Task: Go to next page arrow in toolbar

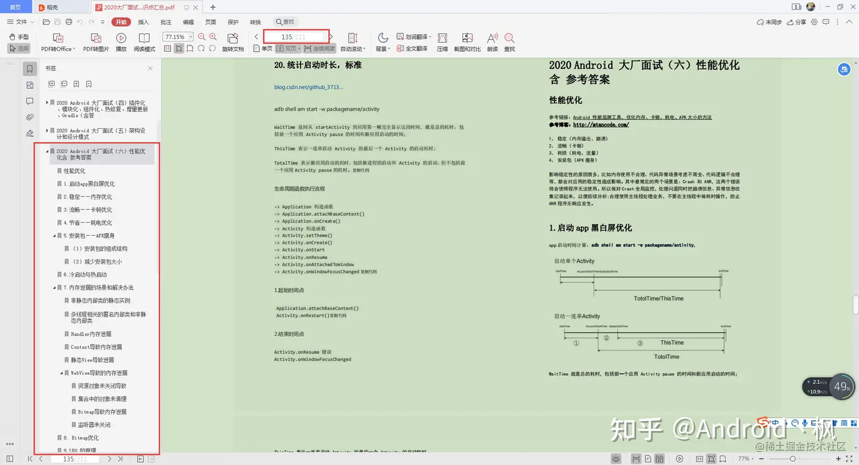Action: click(x=331, y=37)
